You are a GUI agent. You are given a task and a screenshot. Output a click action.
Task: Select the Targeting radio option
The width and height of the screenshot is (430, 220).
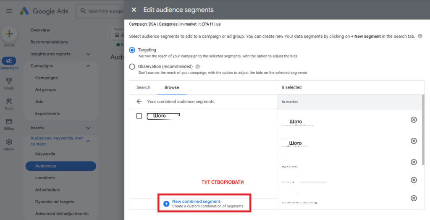point(132,50)
